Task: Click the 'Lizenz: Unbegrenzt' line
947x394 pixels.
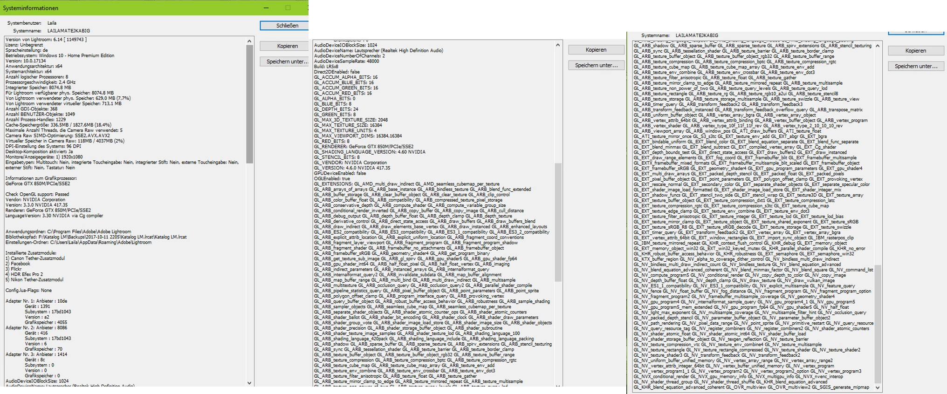Action: point(24,45)
